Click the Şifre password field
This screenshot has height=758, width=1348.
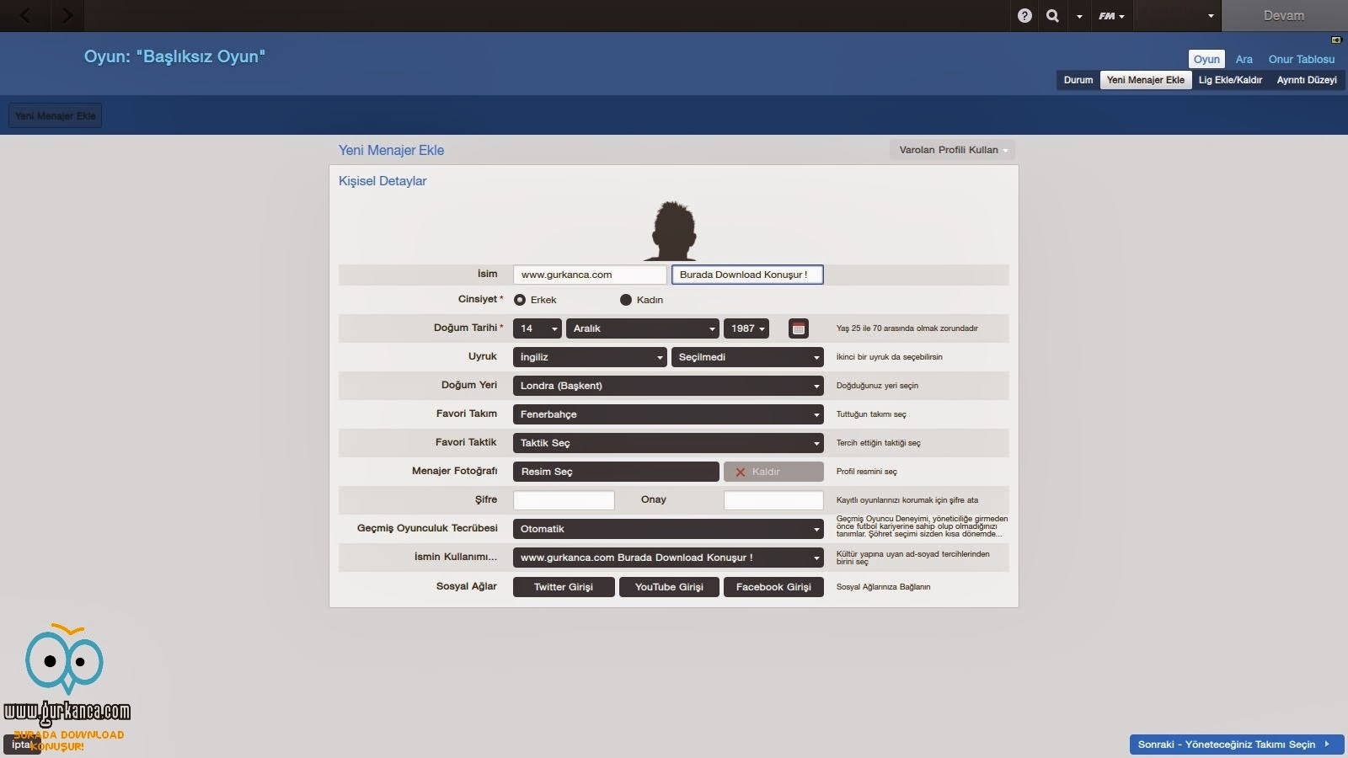(564, 500)
